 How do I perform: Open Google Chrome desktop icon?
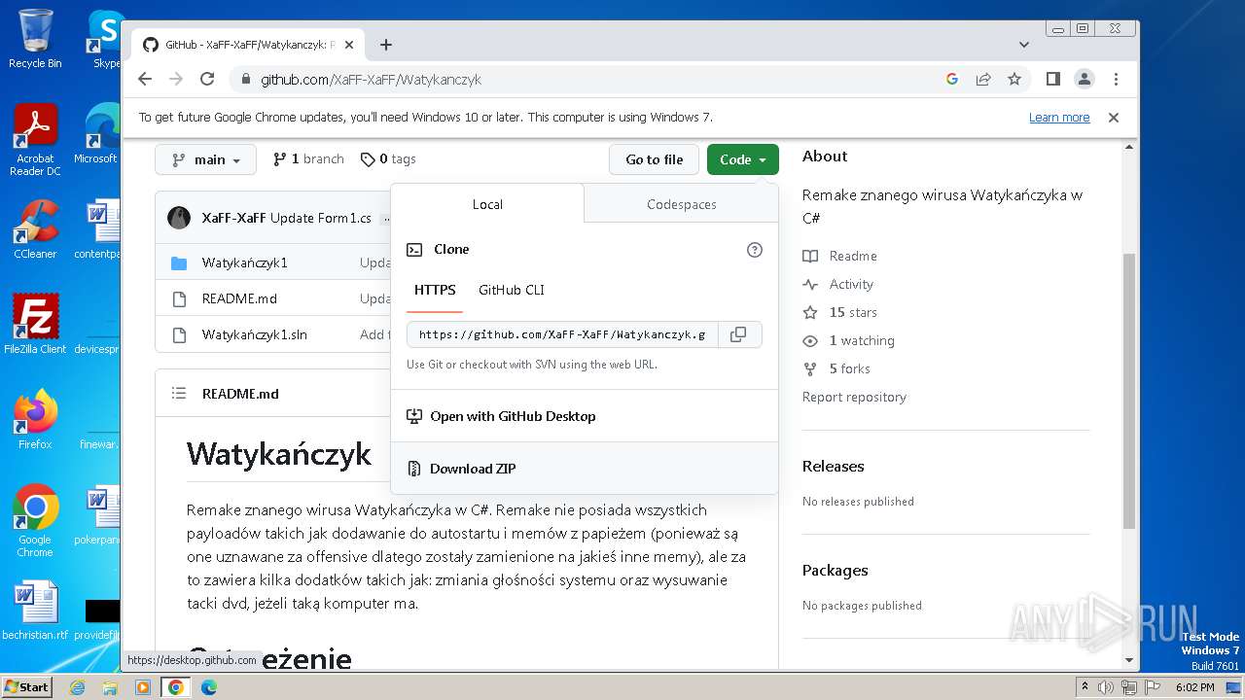coord(35,521)
